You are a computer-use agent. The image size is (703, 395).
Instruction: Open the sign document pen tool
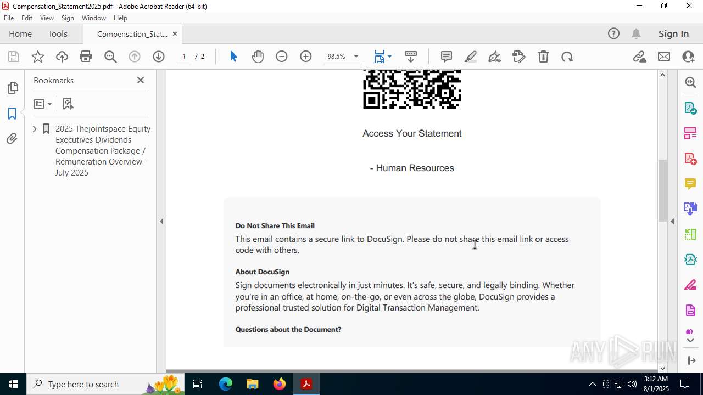point(494,57)
